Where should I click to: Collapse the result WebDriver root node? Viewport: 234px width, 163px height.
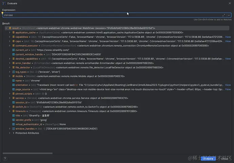pos(6,28)
